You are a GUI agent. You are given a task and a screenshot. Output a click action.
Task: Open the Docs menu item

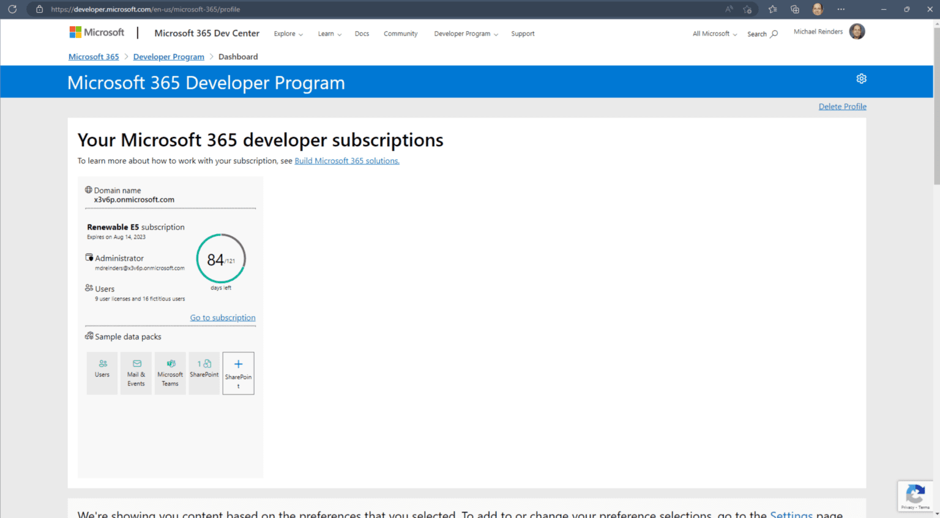[362, 34]
